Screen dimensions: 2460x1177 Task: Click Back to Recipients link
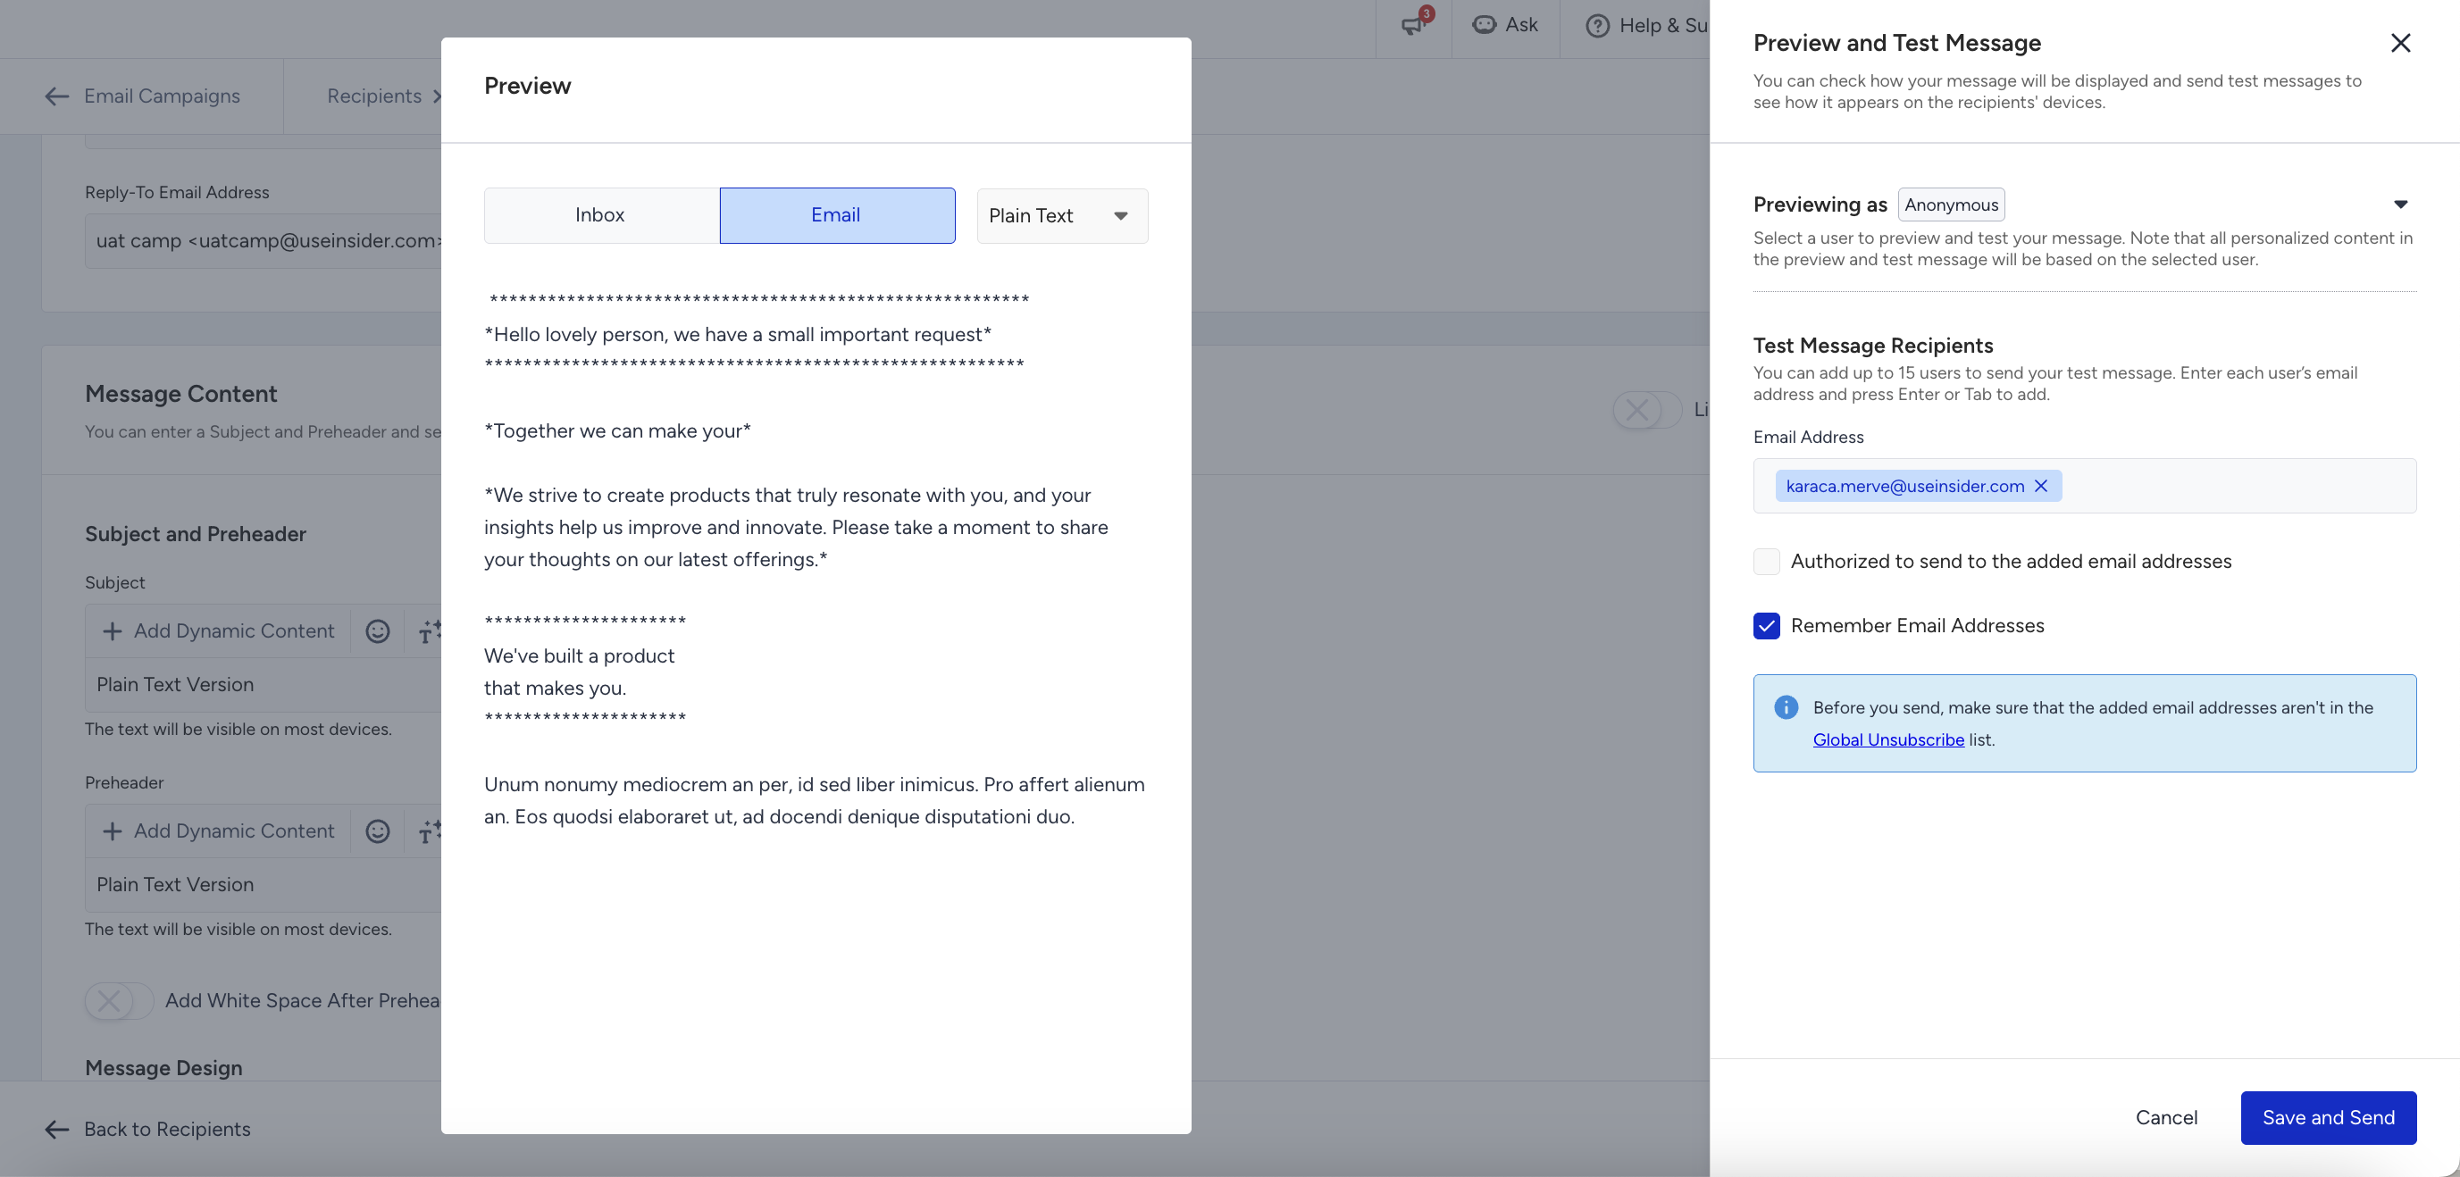167,1130
